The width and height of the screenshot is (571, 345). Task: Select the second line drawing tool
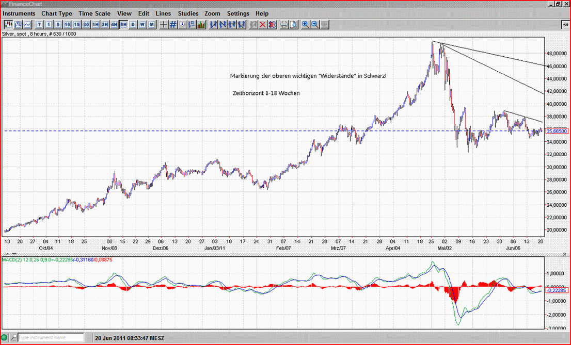(223, 25)
